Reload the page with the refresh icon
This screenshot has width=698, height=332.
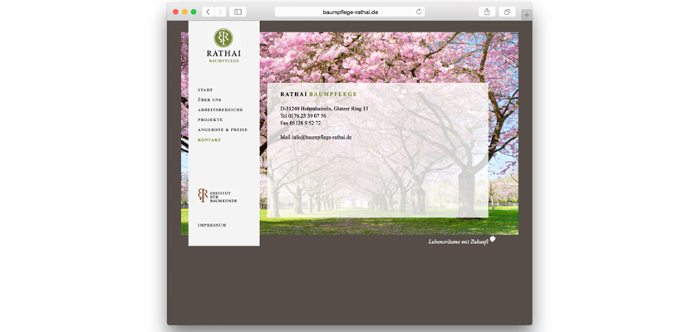pyautogui.click(x=419, y=12)
